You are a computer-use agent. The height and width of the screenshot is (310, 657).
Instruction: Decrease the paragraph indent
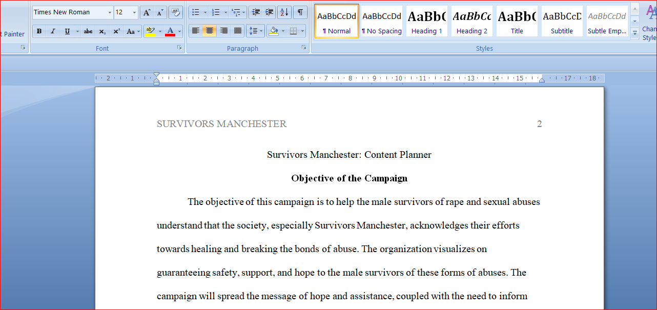(256, 12)
